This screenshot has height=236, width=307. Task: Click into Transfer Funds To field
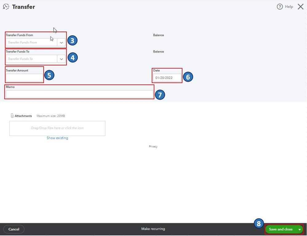coord(32,59)
